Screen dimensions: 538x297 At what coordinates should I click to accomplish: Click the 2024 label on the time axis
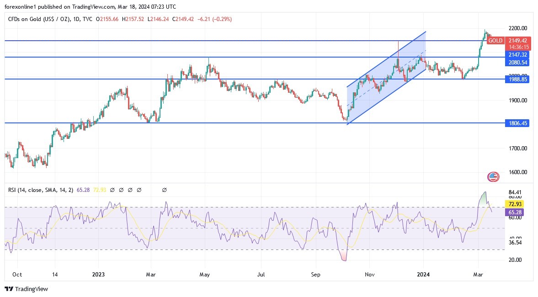pos(422,275)
